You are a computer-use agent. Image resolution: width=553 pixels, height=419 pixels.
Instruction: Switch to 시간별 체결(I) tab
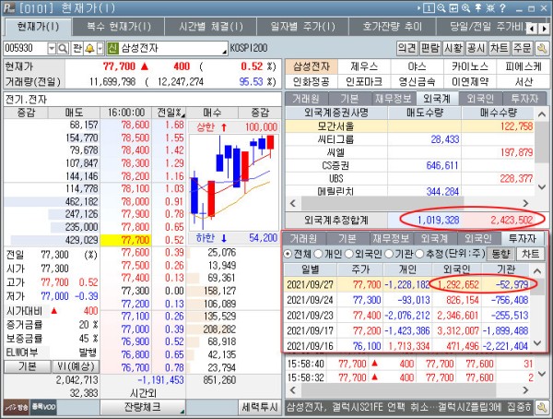point(211,27)
